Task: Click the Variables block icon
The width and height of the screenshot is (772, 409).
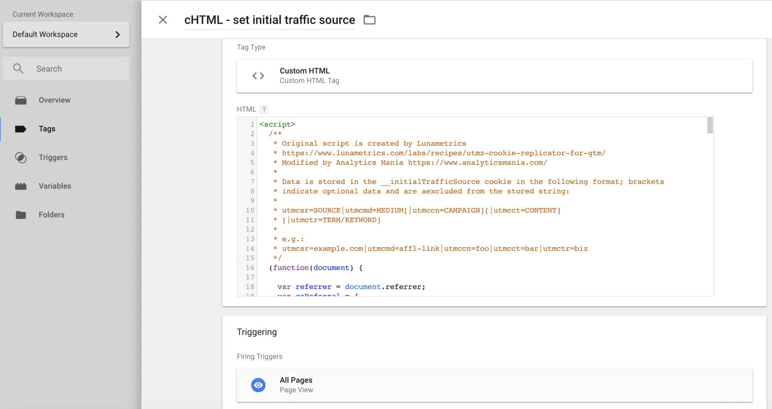Action: click(x=21, y=186)
